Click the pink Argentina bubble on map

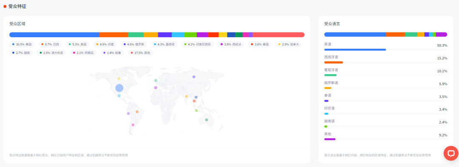133,125
